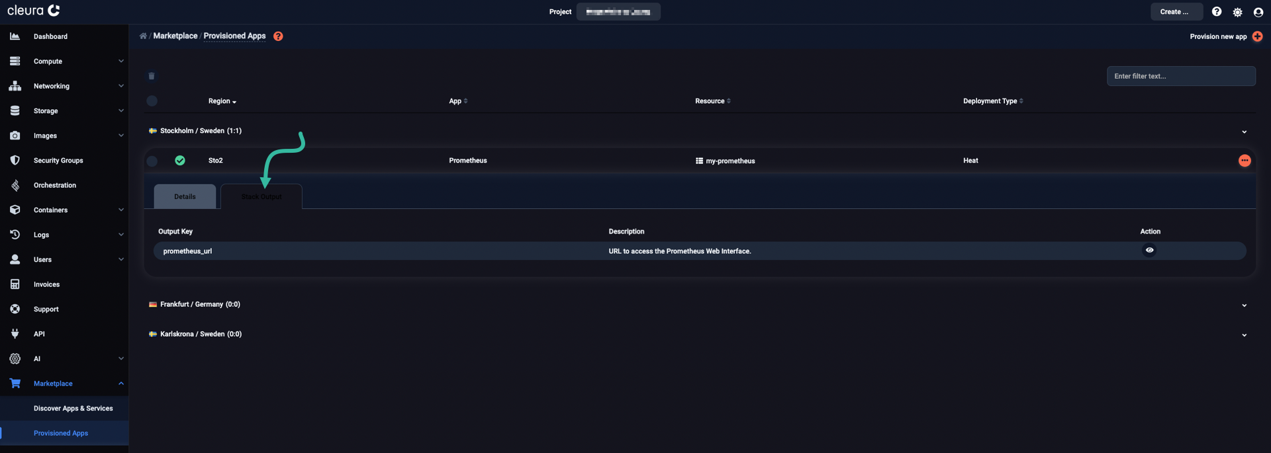Expand the Frankfurt / Germany region chevron
Image resolution: width=1271 pixels, height=453 pixels.
pos(1244,305)
